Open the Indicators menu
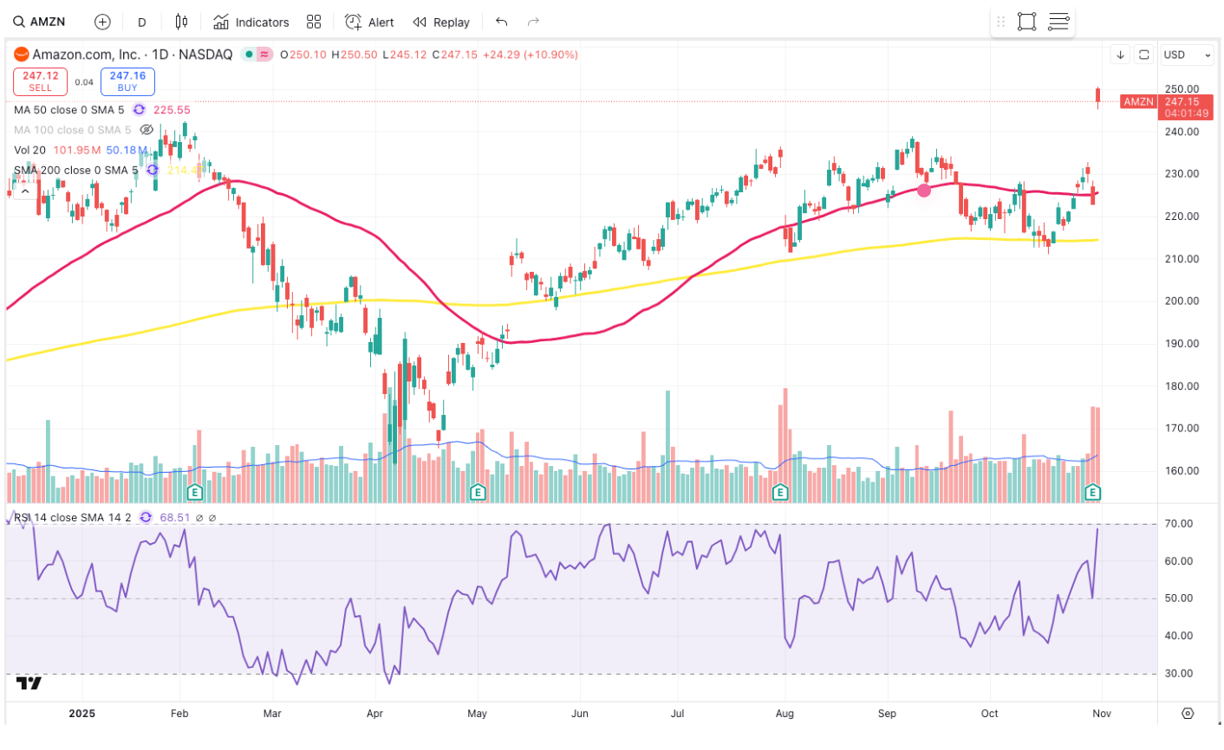Viewport: 1224px width, 750px height. point(251,22)
